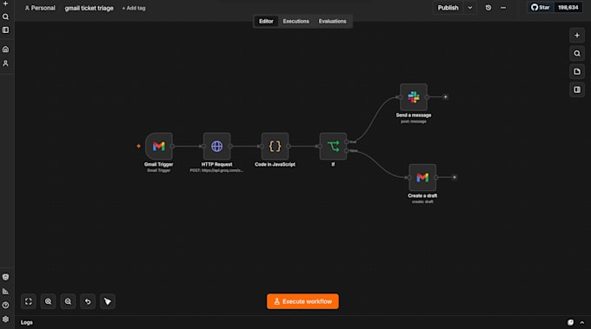Viewport: 591px width, 329px height.
Task: Click the trigger lightning icon beside Gmail Trigger
Action: [x=139, y=146]
